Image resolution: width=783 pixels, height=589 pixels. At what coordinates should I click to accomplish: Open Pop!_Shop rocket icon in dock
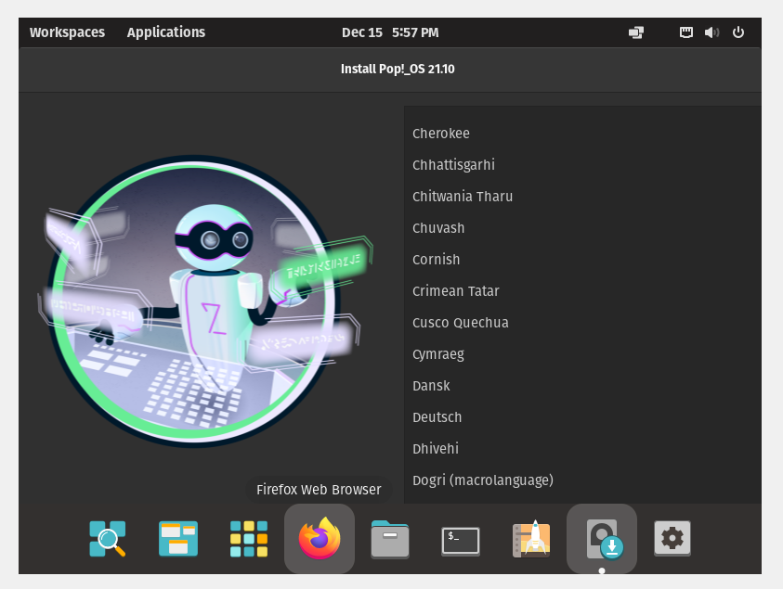pos(531,538)
